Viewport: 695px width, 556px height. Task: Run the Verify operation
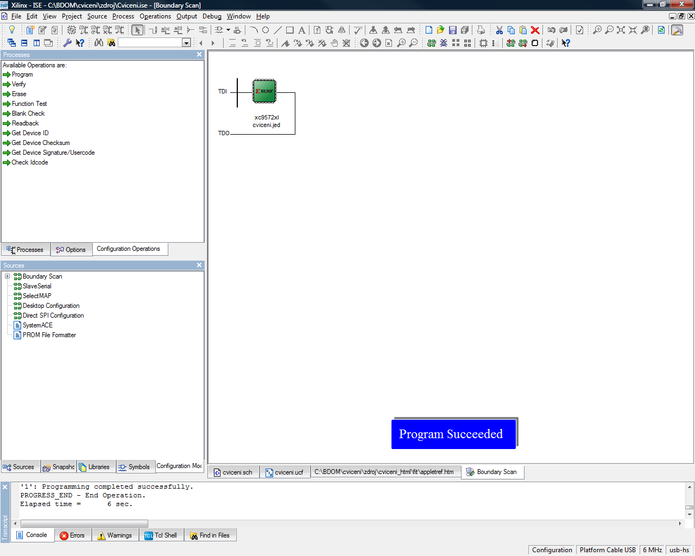[x=15, y=84]
